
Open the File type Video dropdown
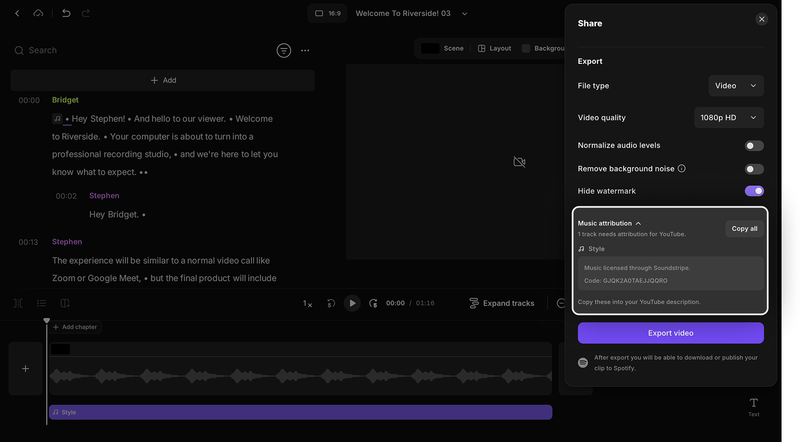coord(736,86)
